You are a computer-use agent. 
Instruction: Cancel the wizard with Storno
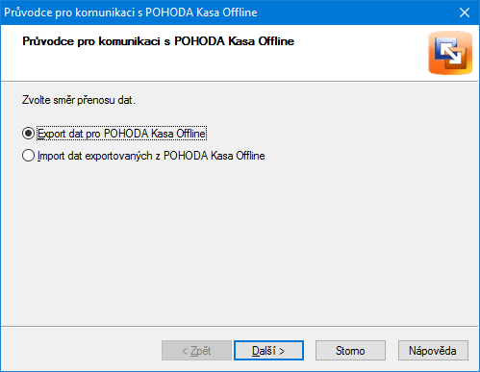[350, 351]
